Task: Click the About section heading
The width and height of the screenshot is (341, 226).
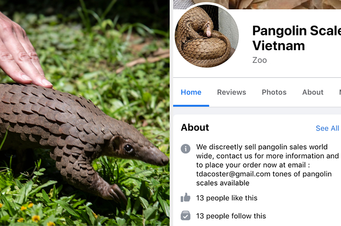Action: 195,127
